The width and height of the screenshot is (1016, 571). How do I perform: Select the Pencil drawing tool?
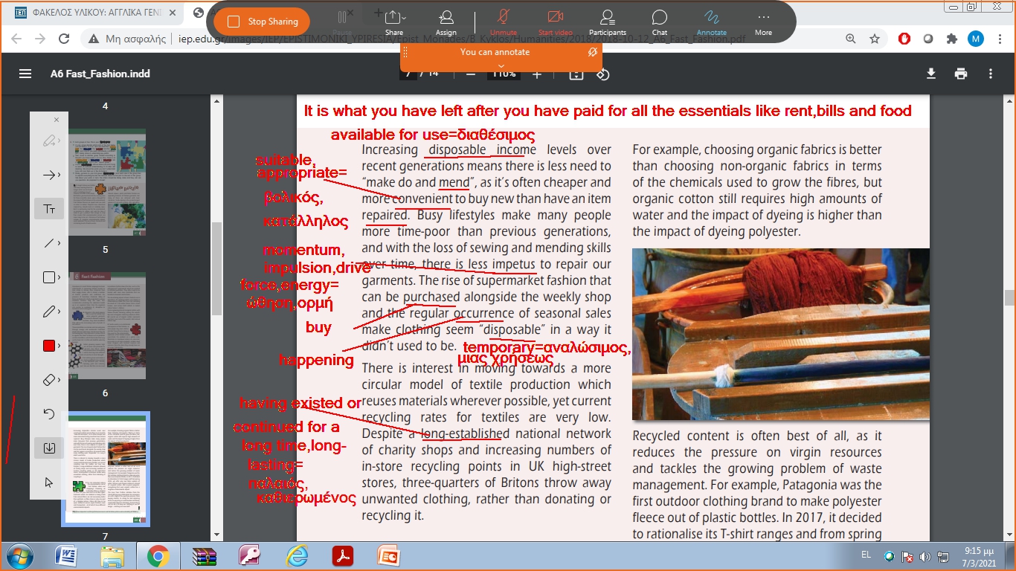[x=49, y=312]
